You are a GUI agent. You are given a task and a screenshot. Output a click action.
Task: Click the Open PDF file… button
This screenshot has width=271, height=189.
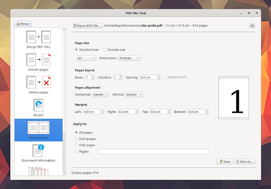tap(88, 25)
